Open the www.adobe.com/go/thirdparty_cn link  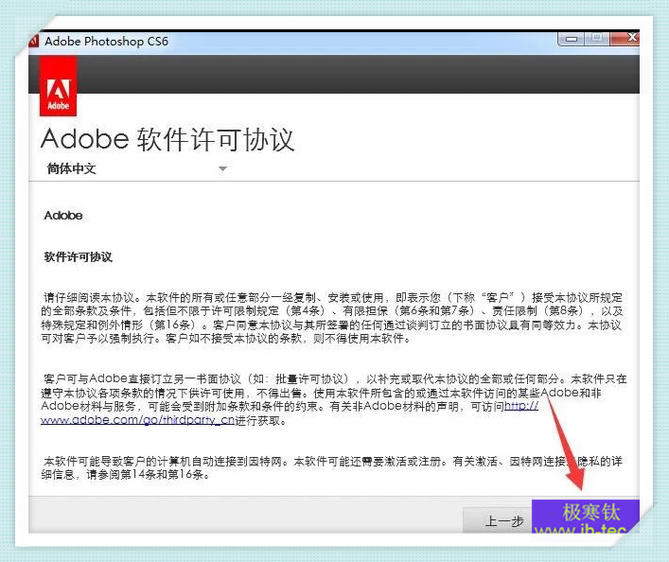(137, 420)
